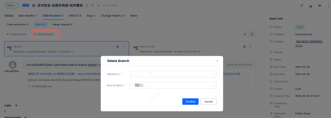Image resolution: width=331 pixels, height=118 pixels.
Task: Open fenzhi_name branch three-dot menu
Action: [x=250, y=47]
